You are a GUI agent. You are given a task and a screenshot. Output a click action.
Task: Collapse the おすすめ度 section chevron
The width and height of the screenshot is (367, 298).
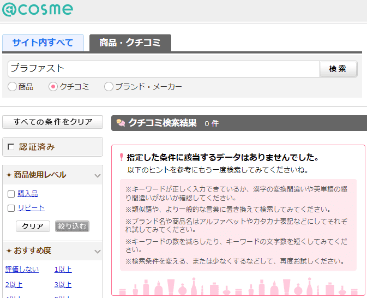coord(98,252)
